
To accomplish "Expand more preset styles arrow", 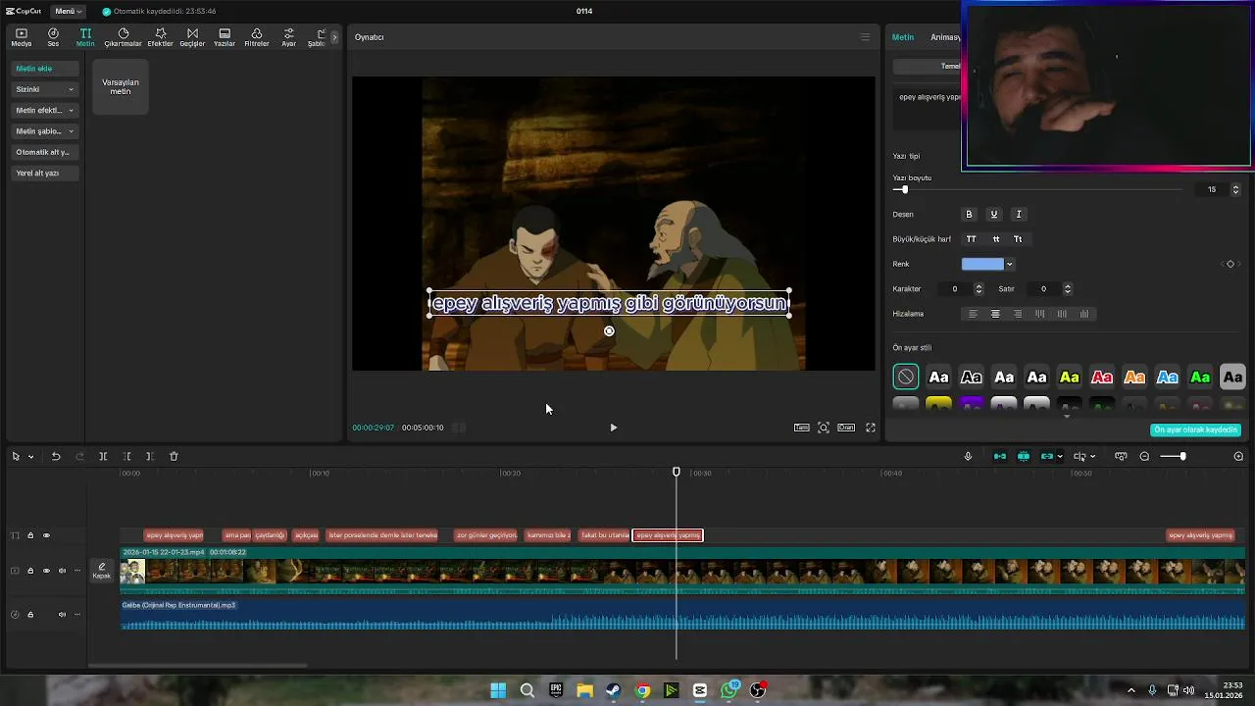I will [x=1067, y=416].
